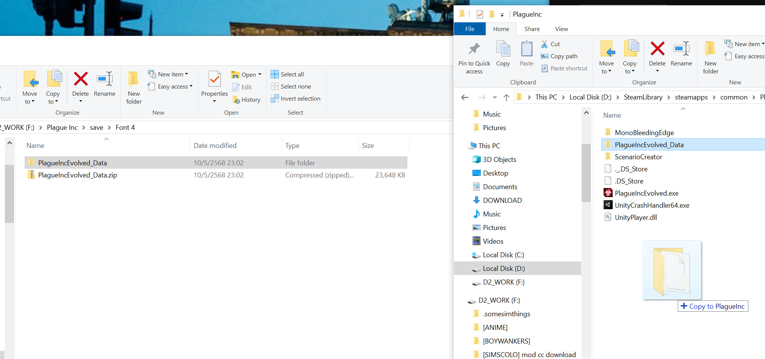The height and width of the screenshot is (359, 765).
Task: Click navigation pane scrollbar up arrow
Action: click(x=586, y=112)
